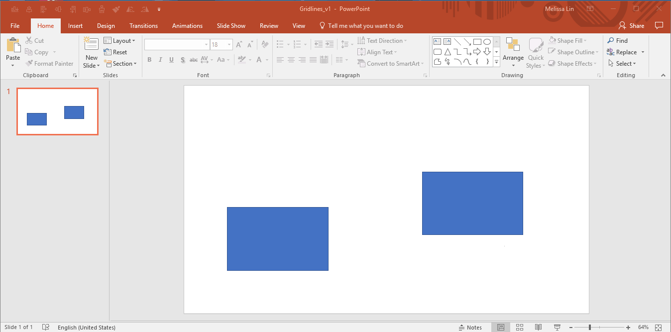
Task: Click the Notes button in status bar
Action: pos(470,327)
